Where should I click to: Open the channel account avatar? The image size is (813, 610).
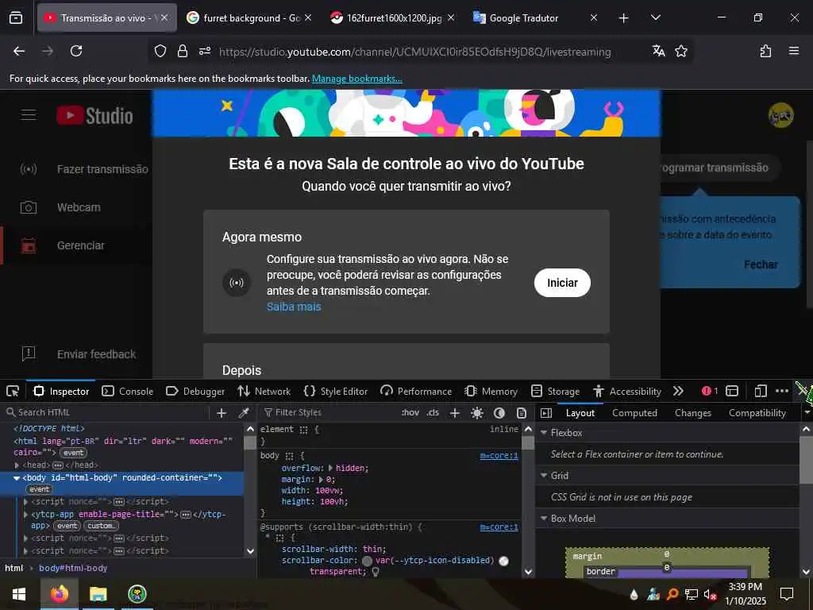tap(781, 115)
